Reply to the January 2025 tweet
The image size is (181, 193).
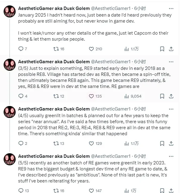[21, 49]
